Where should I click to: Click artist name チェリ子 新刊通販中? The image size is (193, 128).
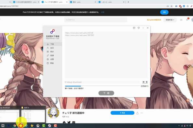click(x=73, y=113)
